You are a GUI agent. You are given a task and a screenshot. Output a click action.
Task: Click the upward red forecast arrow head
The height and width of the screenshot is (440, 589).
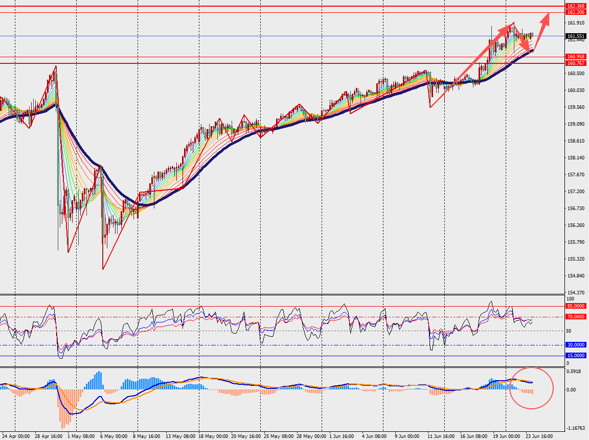(545, 19)
